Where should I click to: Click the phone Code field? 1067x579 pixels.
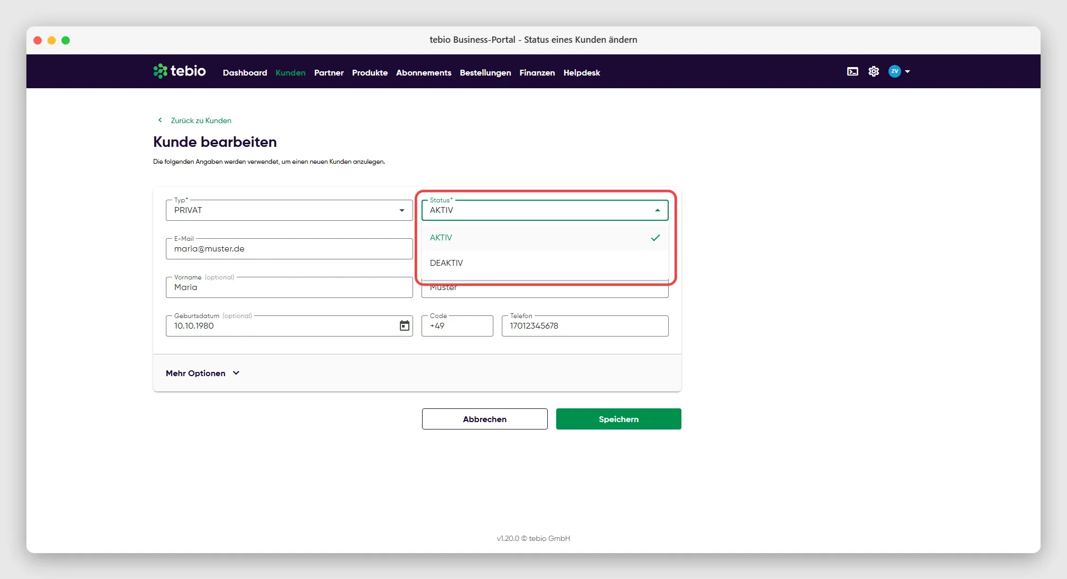pyautogui.click(x=457, y=326)
